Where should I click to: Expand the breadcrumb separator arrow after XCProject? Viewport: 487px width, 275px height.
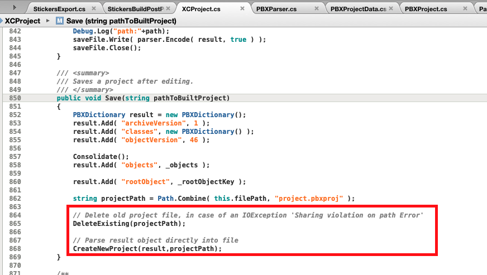[x=48, y=21]
